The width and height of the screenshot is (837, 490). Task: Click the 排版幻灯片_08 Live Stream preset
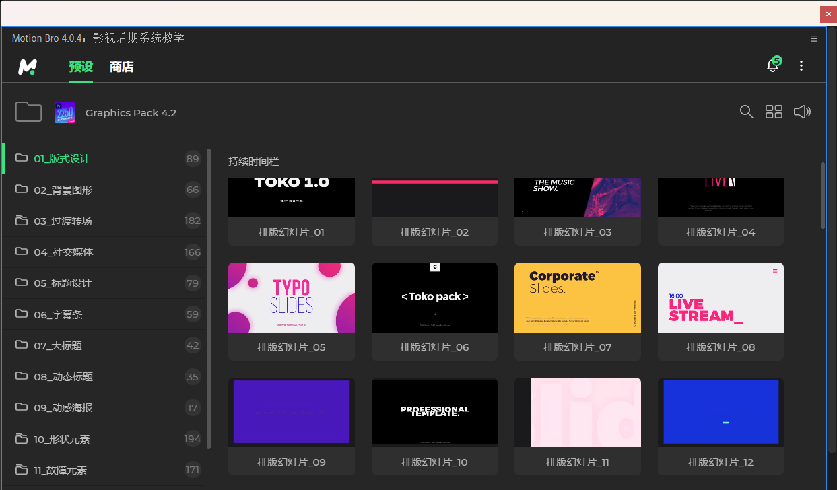(x=721, y=297)
